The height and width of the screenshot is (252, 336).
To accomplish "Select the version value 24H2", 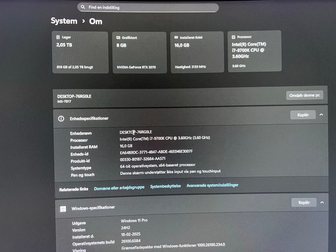I will pos(126,227).
